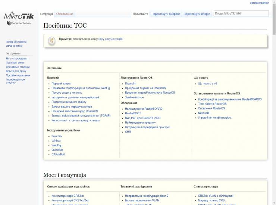Open the Консоль link
Image resolution: width=276 pixels, height=205 pixels.
57,136
